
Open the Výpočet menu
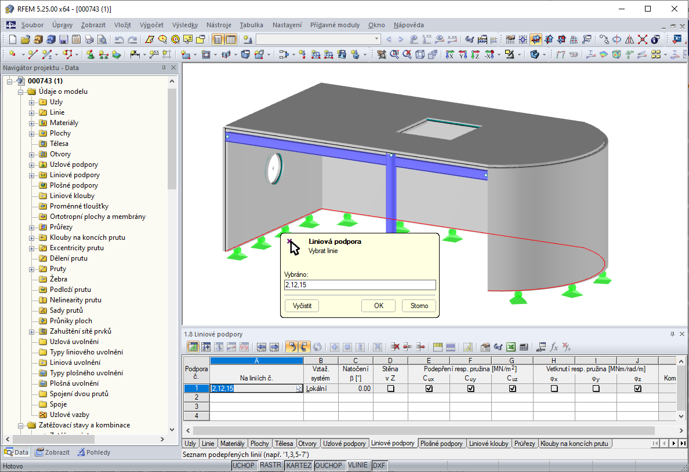151,25
